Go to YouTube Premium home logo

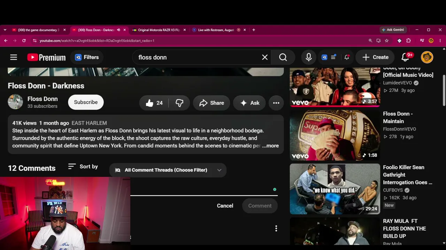[x=46, y=57]
